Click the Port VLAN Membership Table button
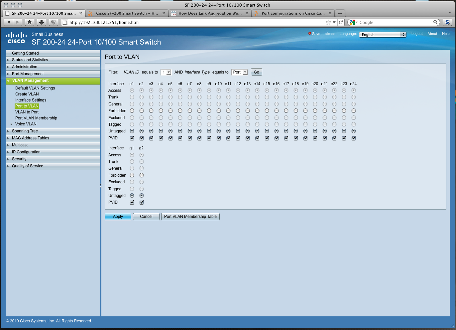 [x=190, y=217]
